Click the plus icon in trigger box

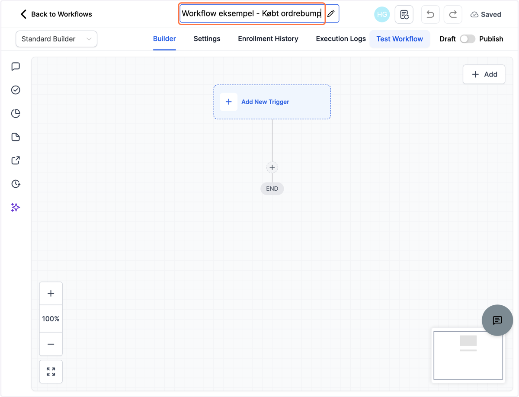pyautogui.click(x=229, y=102)
